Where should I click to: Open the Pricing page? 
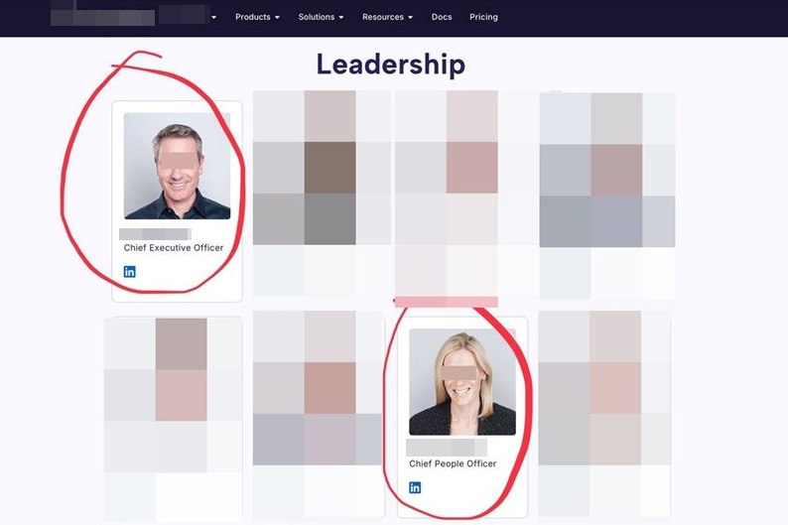click(x=483, y=17)
